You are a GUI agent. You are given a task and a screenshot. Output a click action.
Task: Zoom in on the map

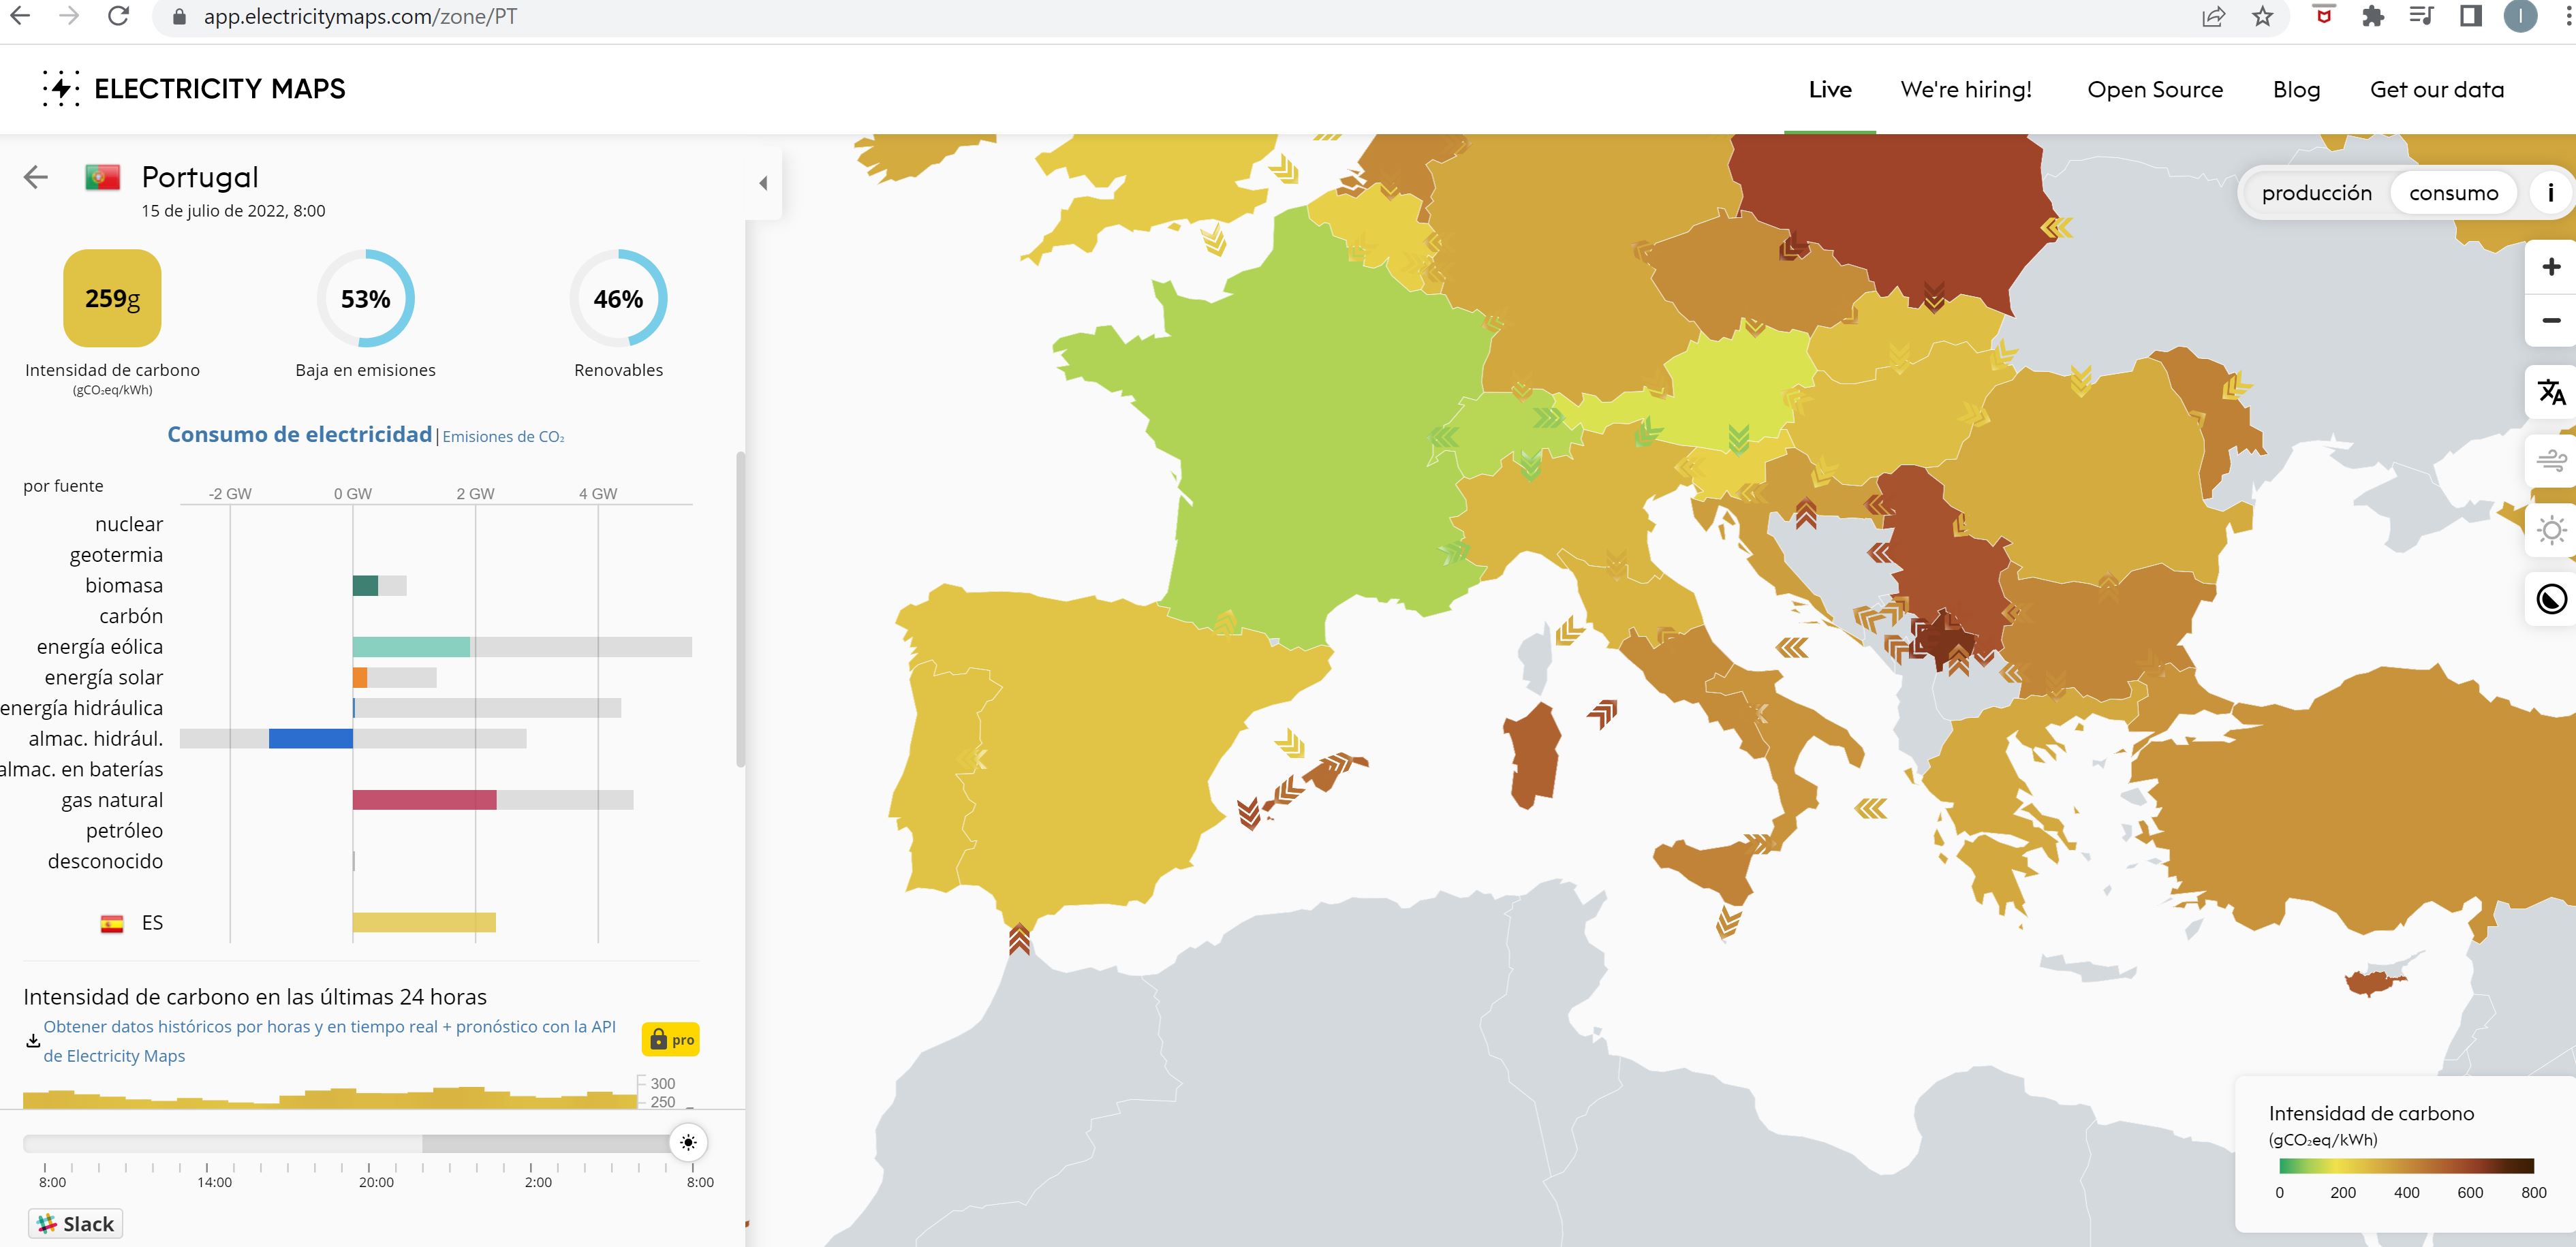click(2551, 267)
